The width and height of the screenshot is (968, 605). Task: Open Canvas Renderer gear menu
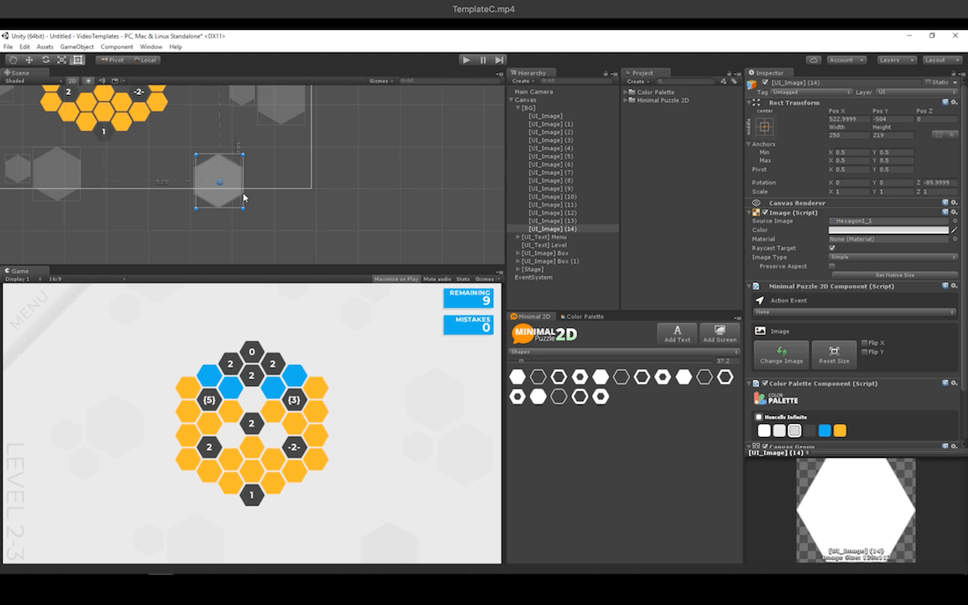click(x=954, y=202)
